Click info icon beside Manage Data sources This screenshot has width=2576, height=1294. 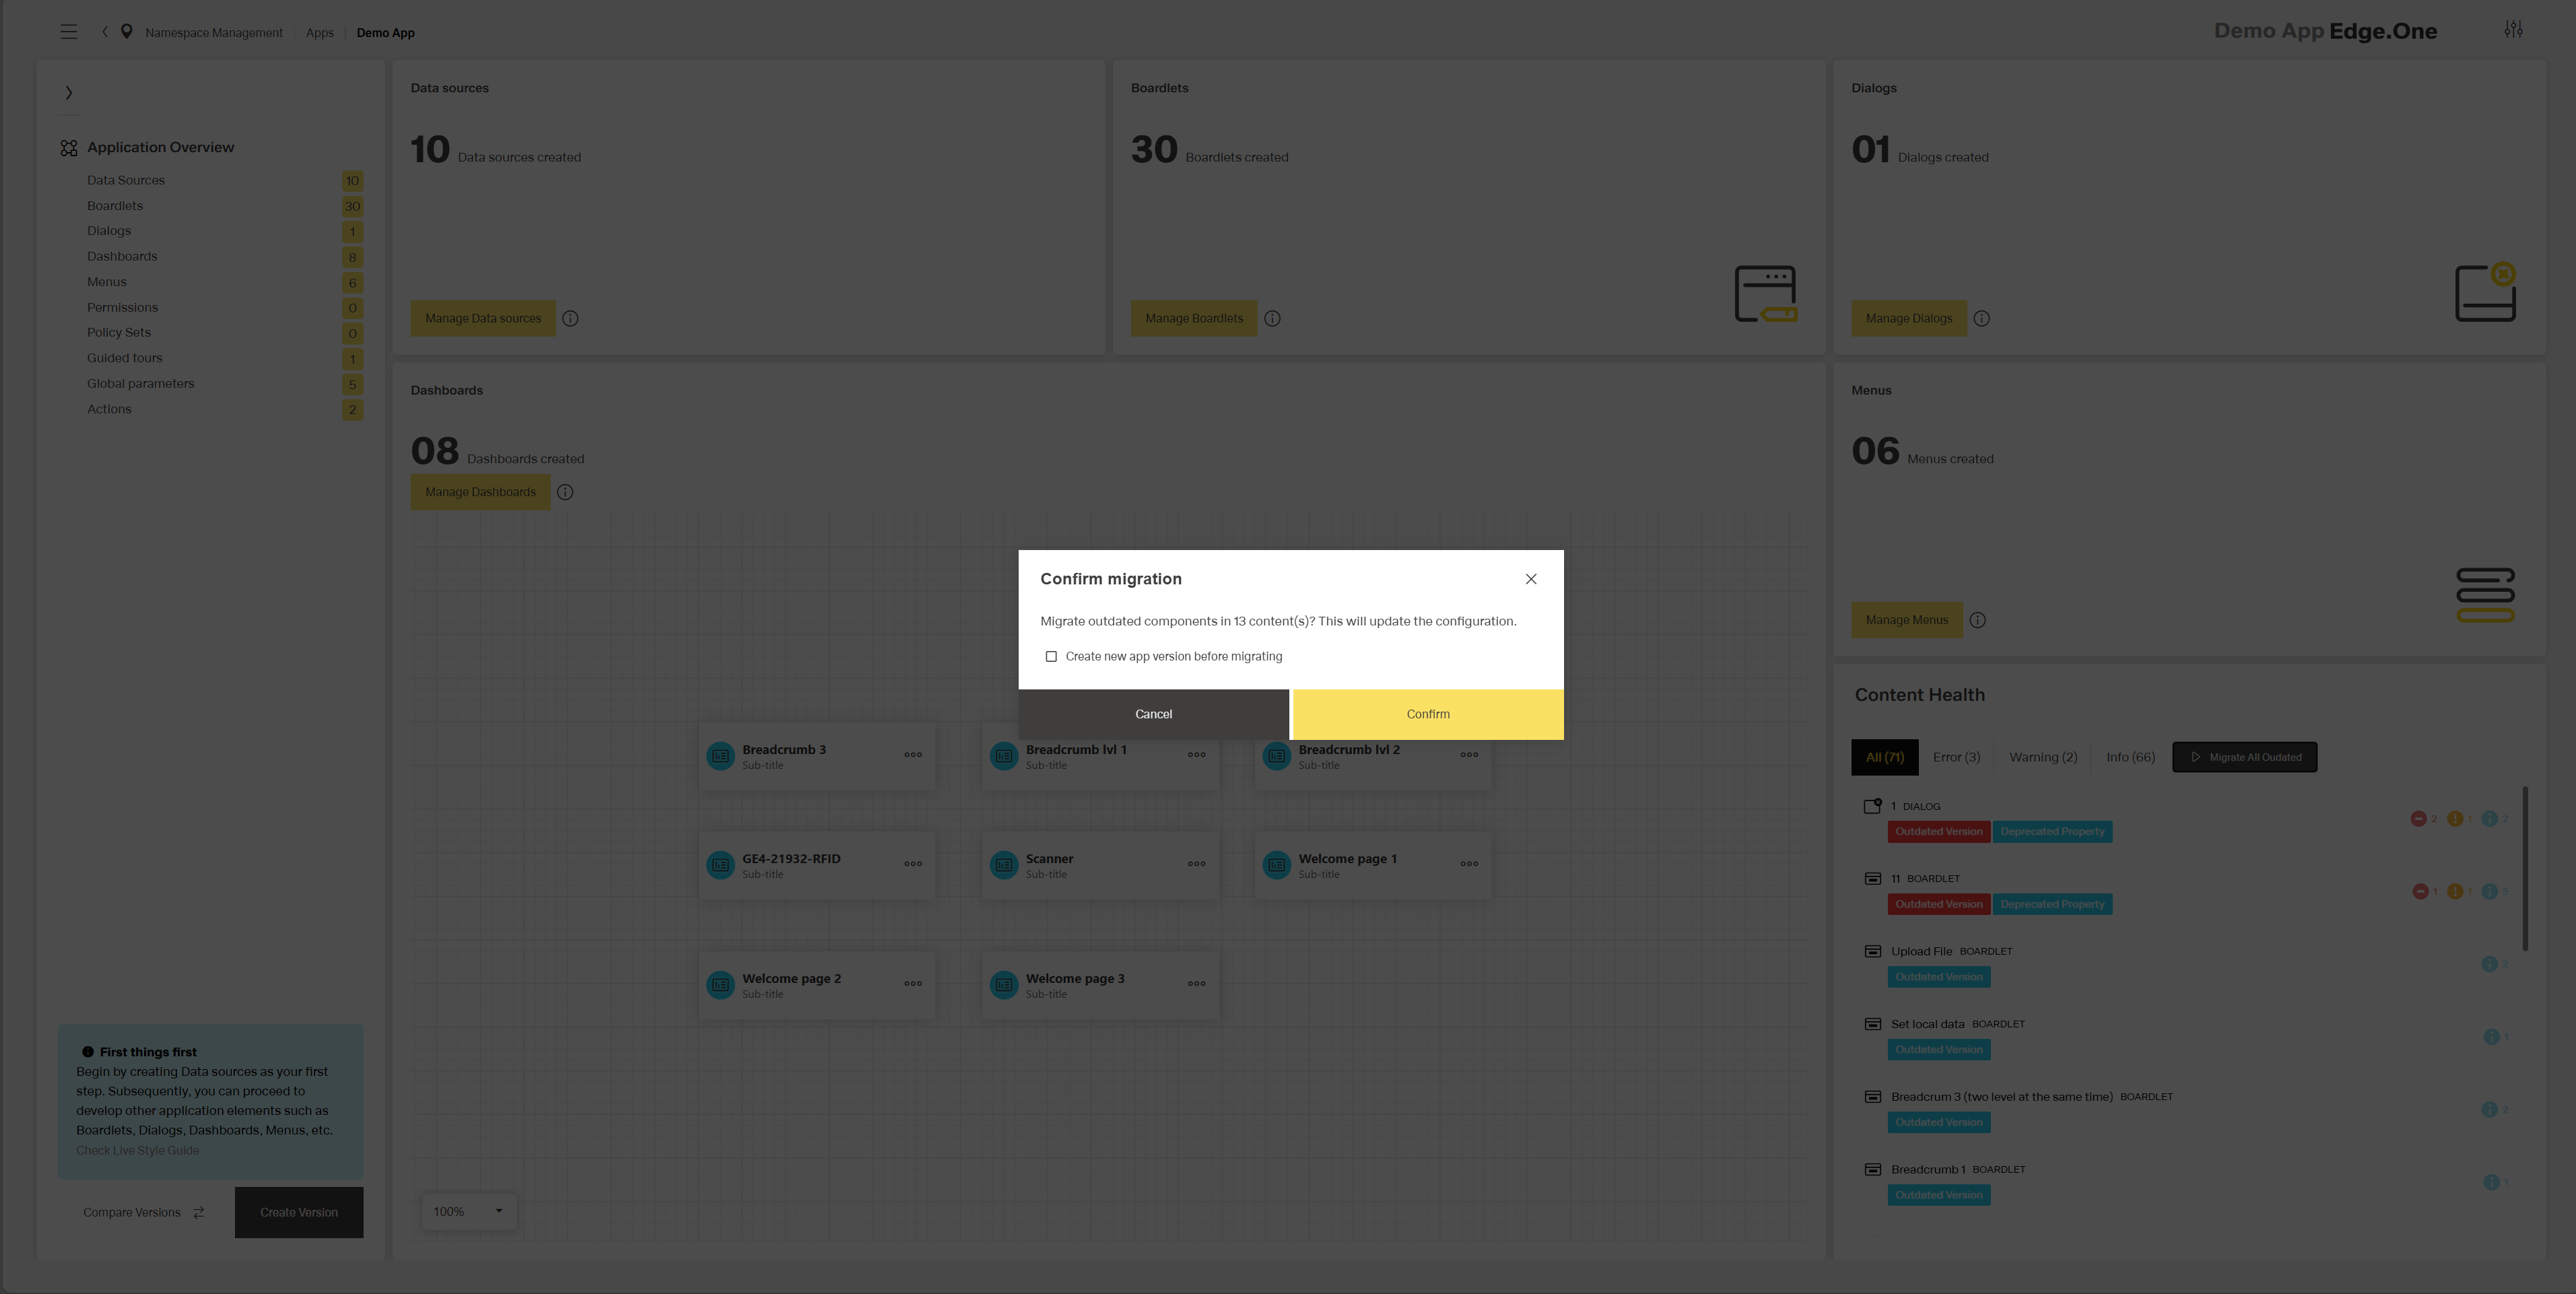coord(570,319)
